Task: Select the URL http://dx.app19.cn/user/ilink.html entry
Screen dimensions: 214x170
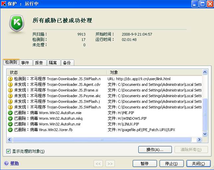Action: tap(139, 79)
